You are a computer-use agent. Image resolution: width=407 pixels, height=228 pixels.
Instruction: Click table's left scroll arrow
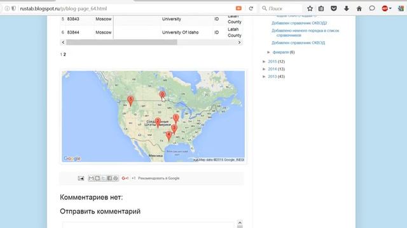[63, 42]
